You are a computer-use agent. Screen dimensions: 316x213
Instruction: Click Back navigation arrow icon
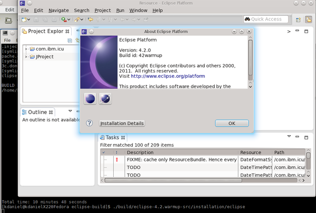(x=123, y=19)
